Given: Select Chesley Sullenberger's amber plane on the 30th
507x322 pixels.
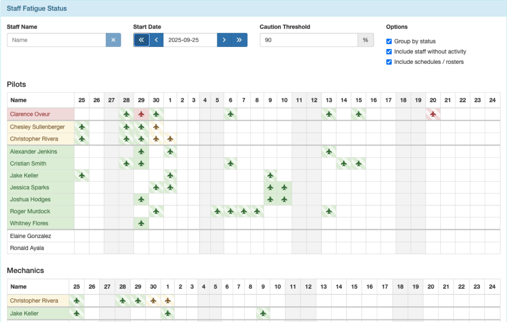Looking at the screenshot, I should tap(156, 127).
